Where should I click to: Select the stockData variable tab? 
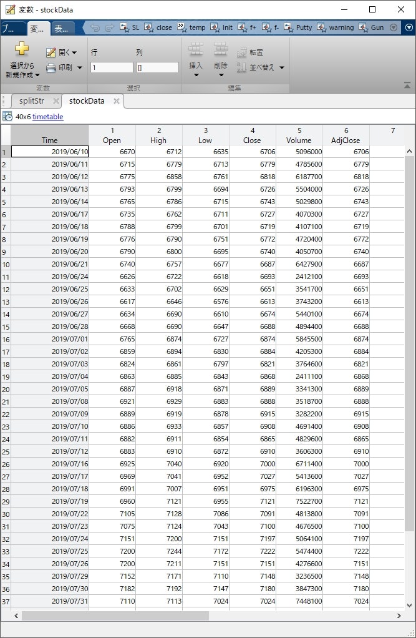pyautogui.click(x=87, y=101)
